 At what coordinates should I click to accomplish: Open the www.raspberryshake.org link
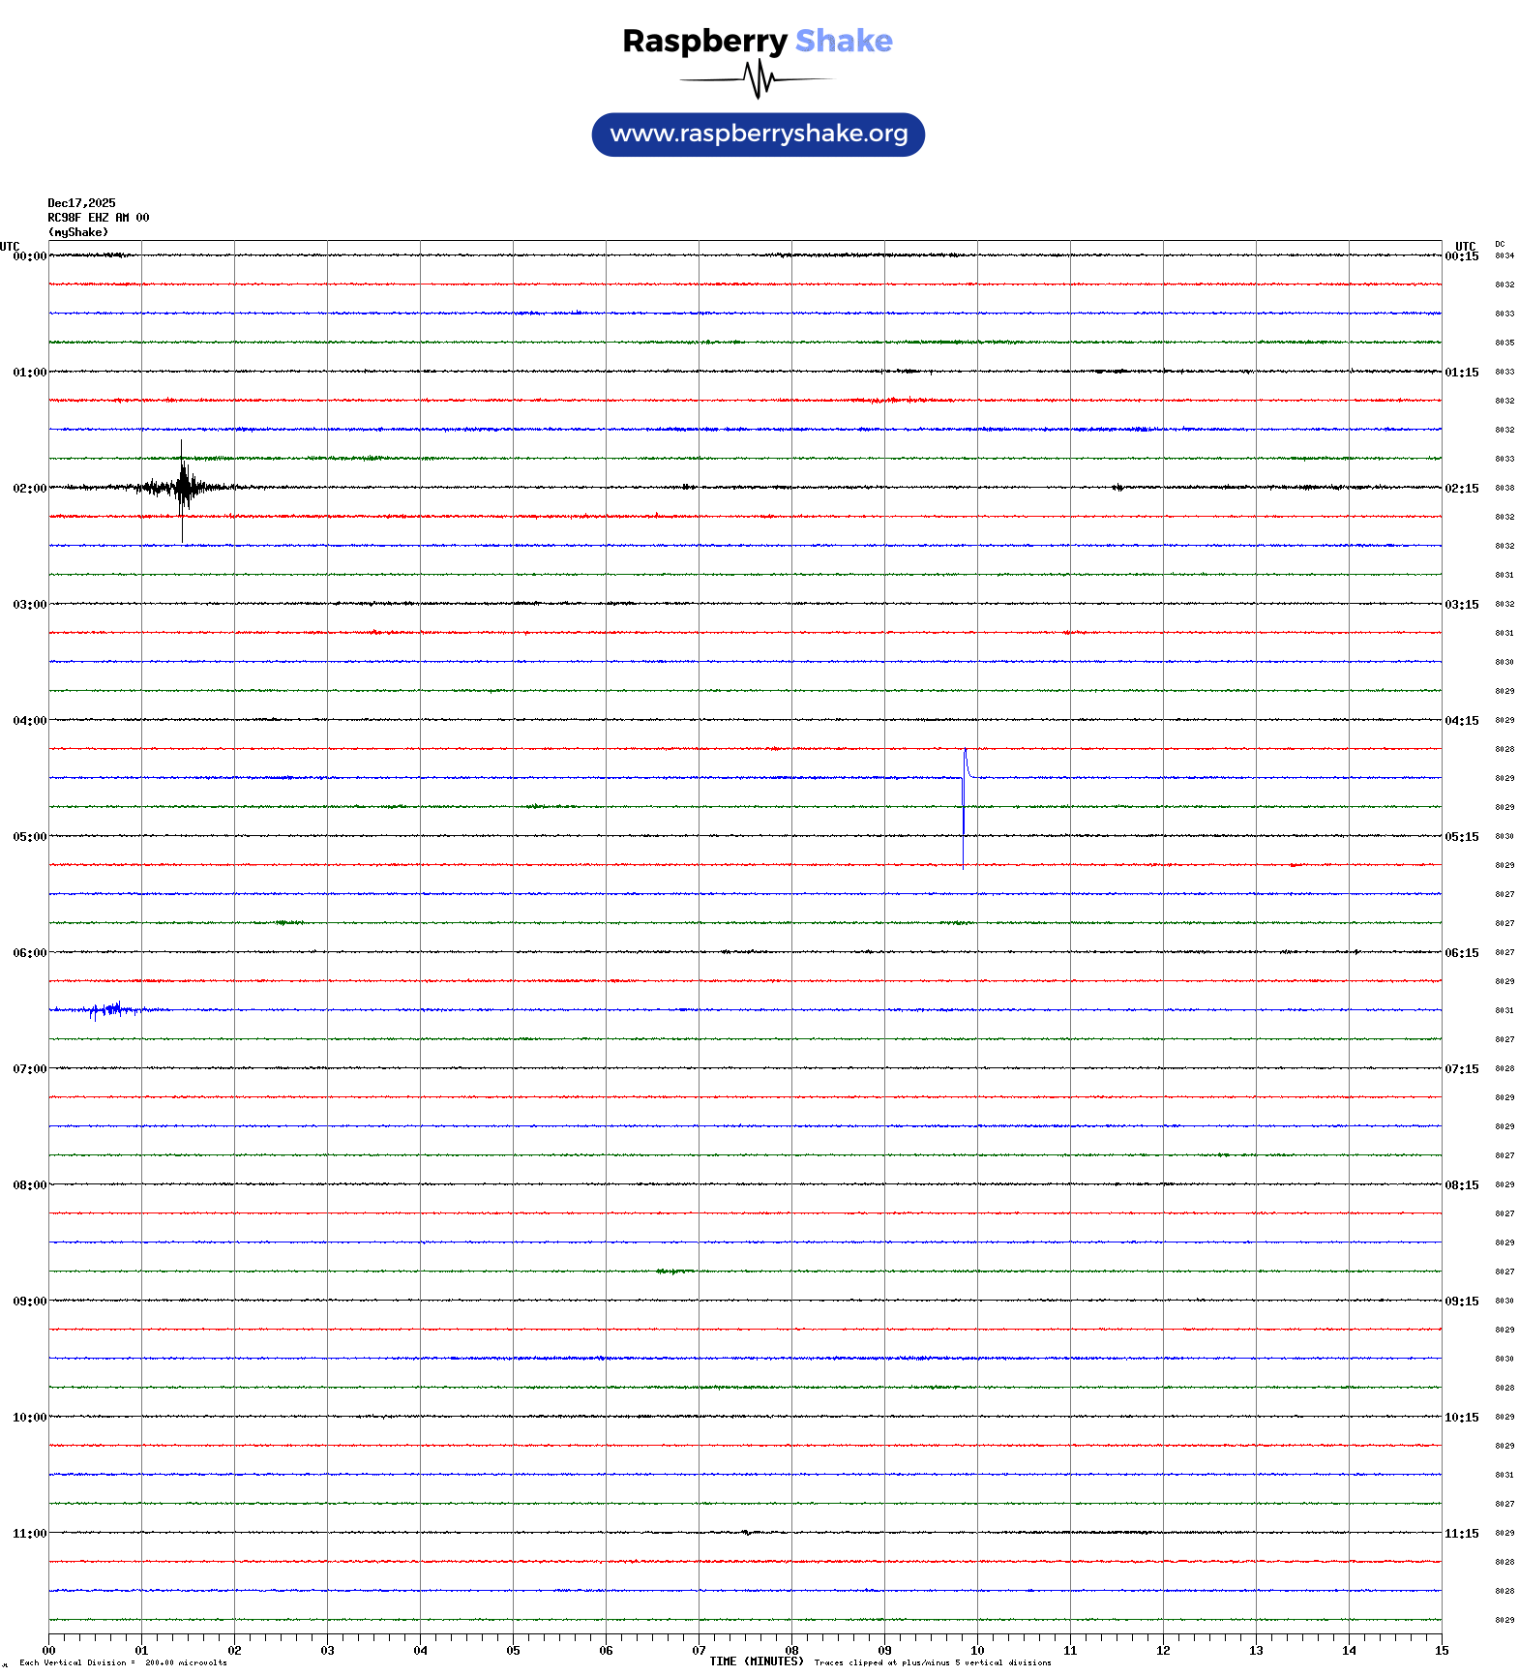[758, 135]
